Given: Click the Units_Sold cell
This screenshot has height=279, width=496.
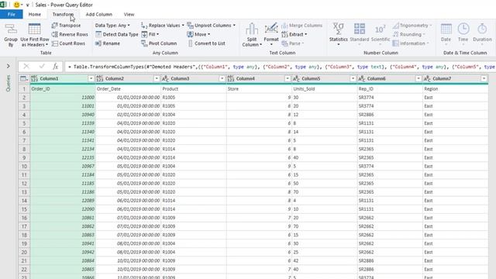Looking at the screenshot, I should point(324,89).
